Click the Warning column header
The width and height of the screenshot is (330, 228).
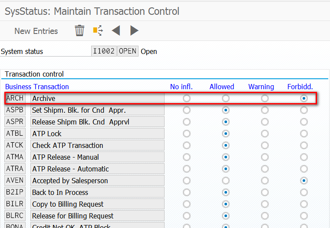(261, 87)
